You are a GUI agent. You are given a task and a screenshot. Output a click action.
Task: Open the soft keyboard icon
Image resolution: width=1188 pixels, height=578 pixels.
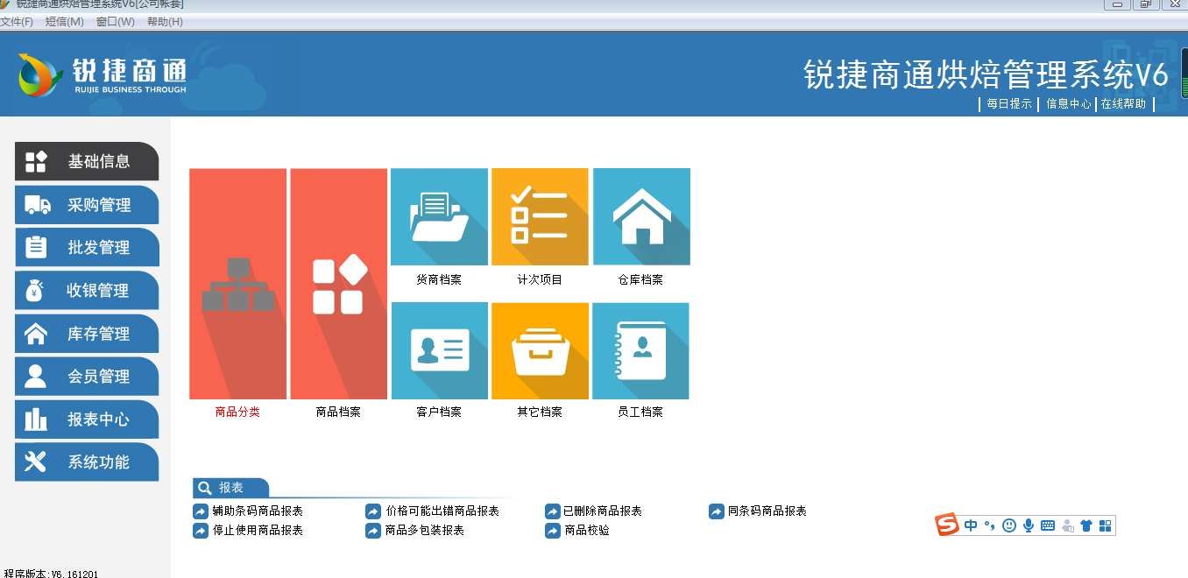(1048, 525)
